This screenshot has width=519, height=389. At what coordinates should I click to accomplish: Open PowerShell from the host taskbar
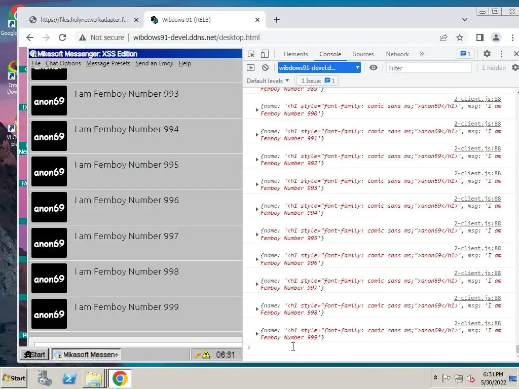tap(69, 378)
